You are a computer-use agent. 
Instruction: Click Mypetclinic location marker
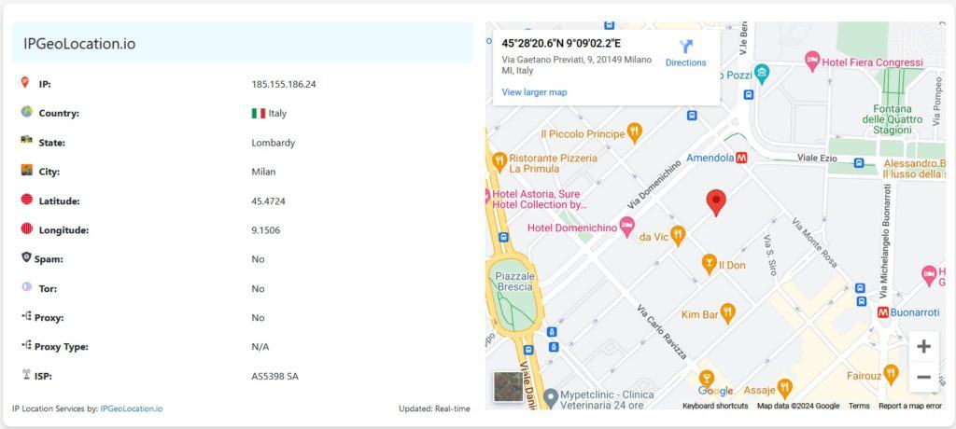point(551,398)
